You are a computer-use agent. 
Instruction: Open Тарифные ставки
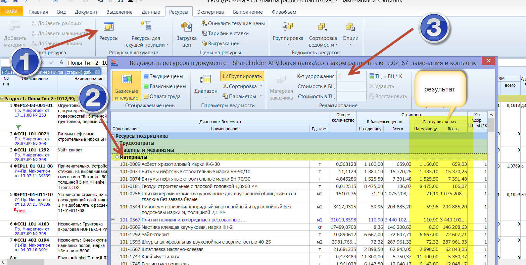[x=225, y=34]
